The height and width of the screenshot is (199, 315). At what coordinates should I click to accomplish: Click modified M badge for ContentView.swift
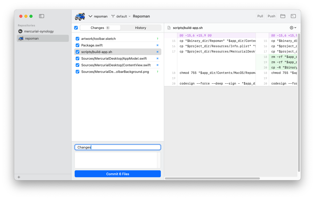pyautogui.click(x=157, y=65)
